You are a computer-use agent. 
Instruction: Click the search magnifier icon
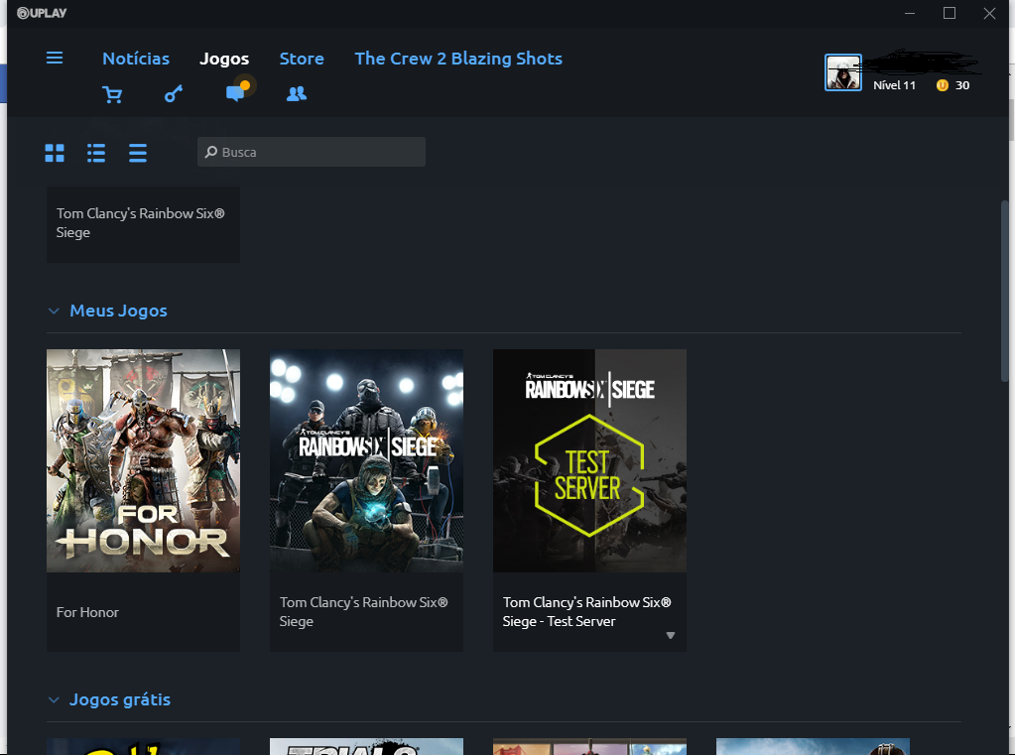click(x=211, y=152)
